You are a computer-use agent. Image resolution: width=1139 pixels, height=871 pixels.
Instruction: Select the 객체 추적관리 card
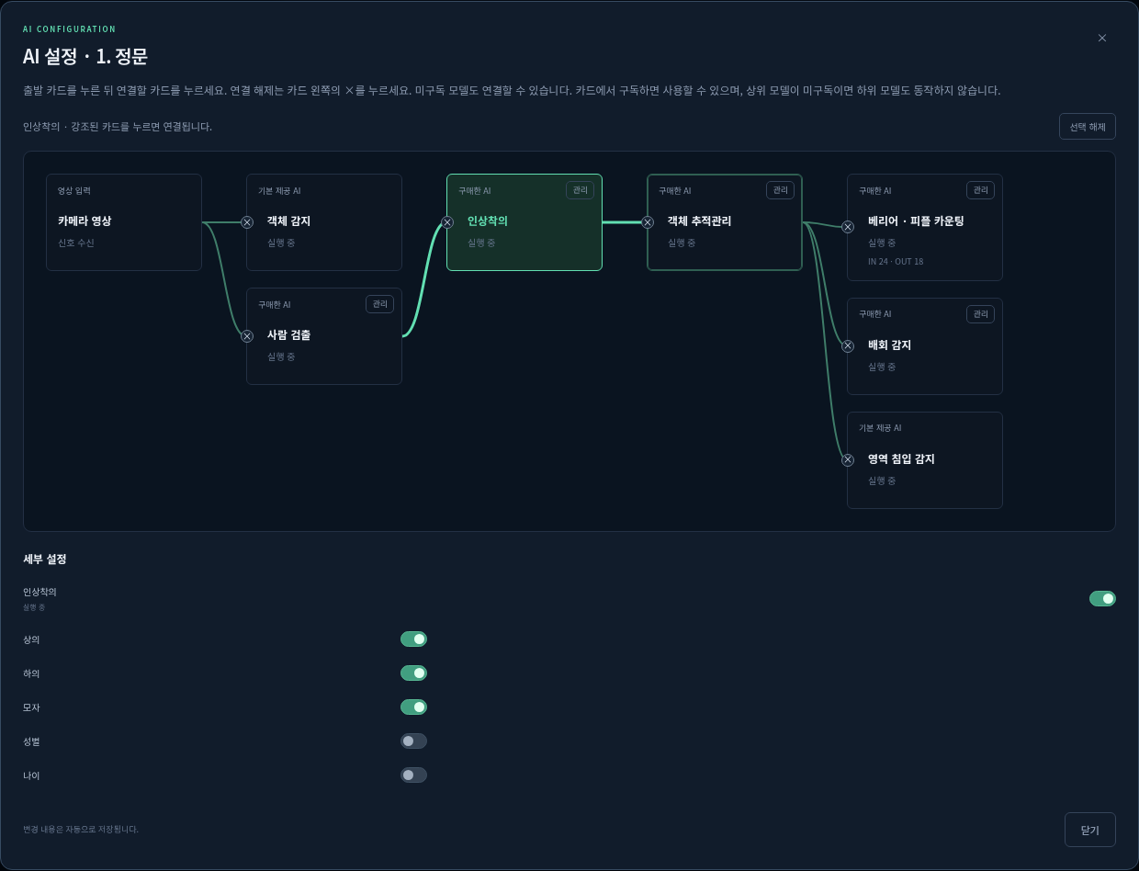pyautogui.click(x=725, y=222)
